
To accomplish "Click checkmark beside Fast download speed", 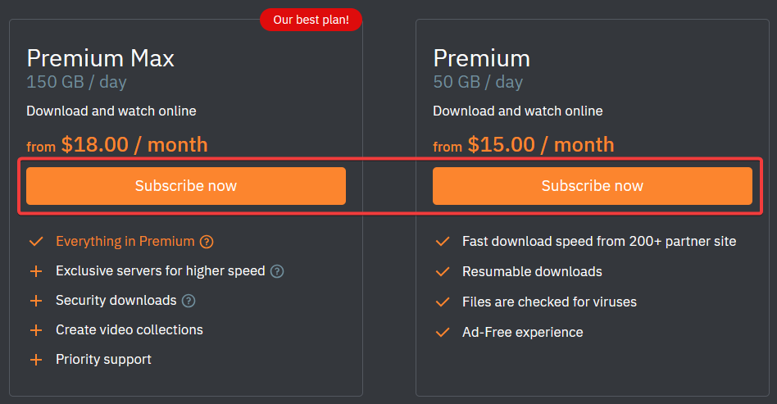I will [x=443, y=242].
